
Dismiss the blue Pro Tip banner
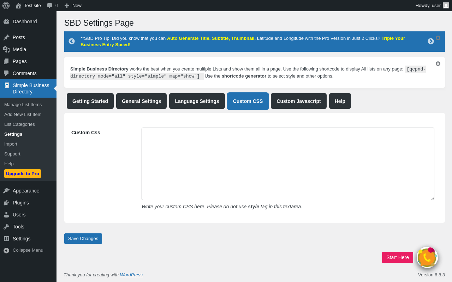[x=438, y=38]
